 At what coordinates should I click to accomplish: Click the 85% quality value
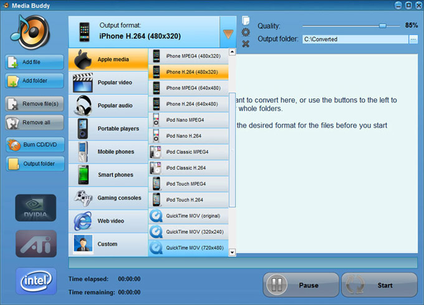point(412,26)
